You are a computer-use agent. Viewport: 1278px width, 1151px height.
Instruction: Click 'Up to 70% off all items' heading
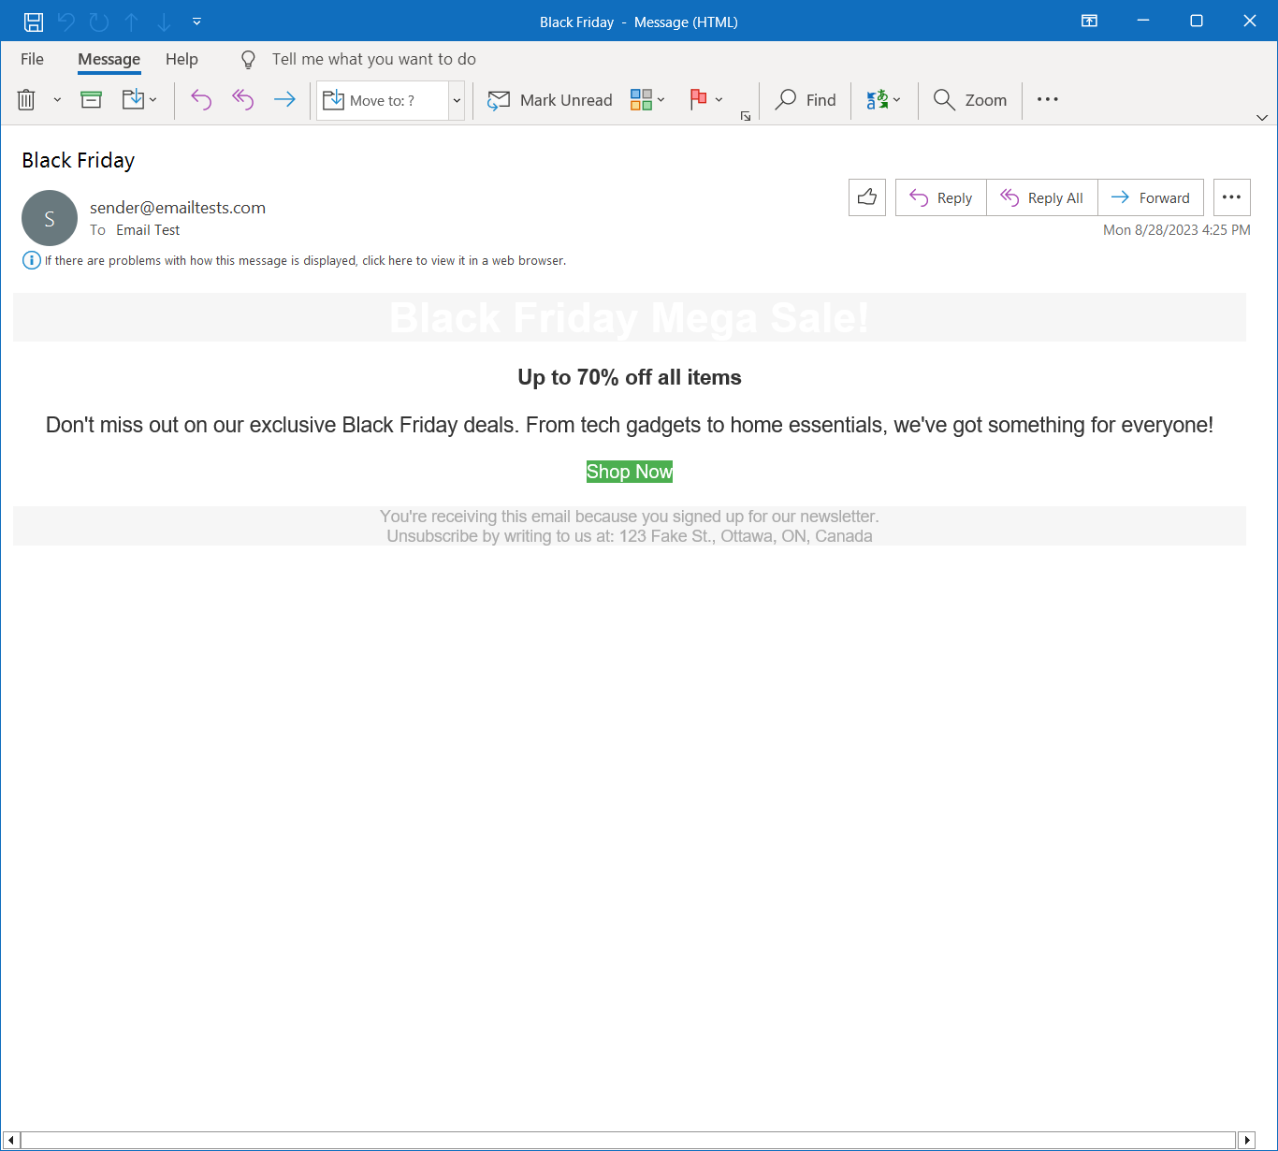click(630, 377)
